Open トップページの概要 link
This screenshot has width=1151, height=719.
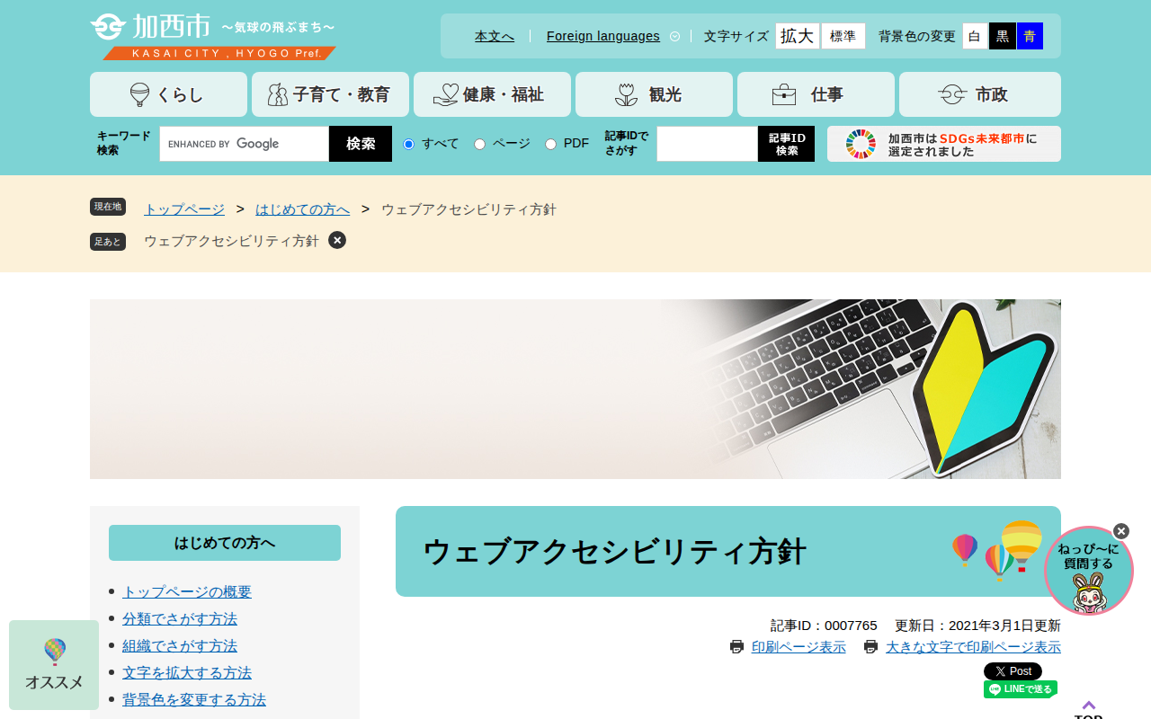[187, 592]
